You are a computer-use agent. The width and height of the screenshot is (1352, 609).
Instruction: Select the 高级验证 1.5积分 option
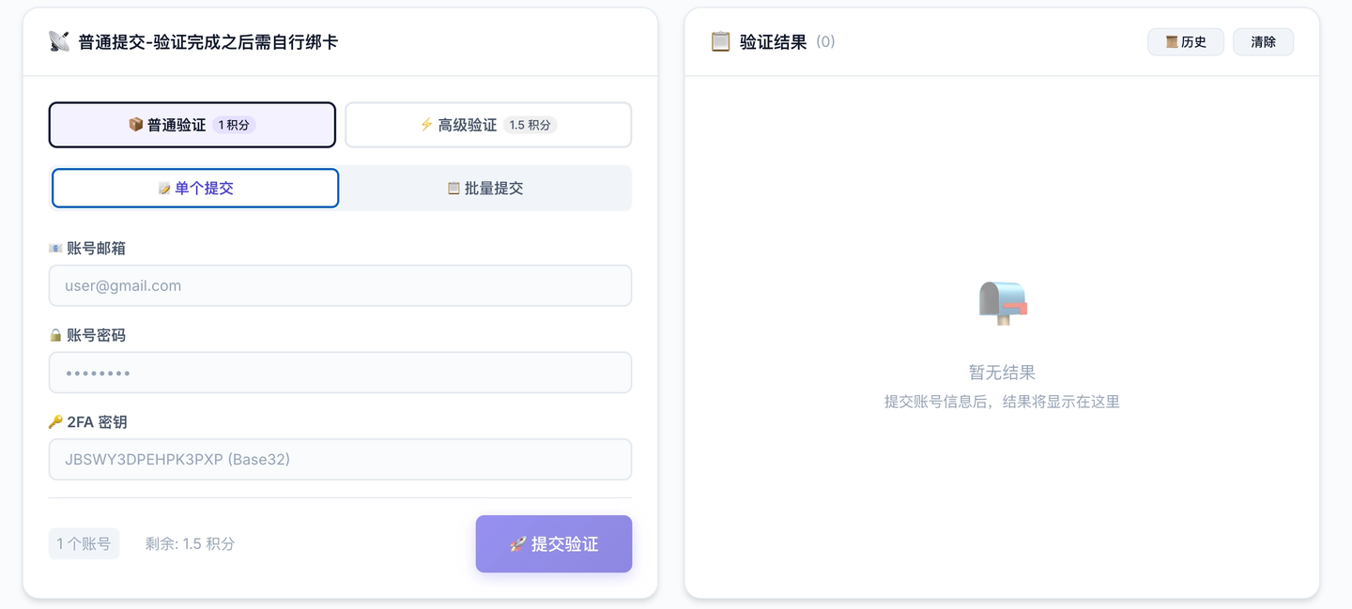(488, 125)
